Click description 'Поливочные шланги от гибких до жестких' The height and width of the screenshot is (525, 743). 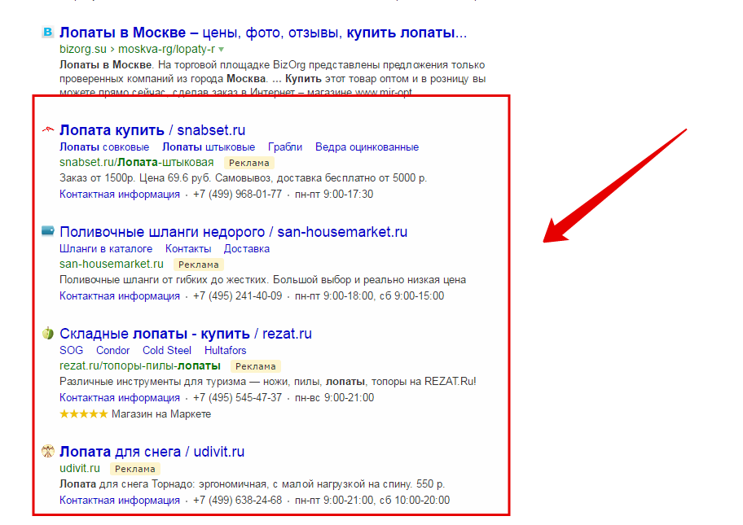tap(165, 280)
